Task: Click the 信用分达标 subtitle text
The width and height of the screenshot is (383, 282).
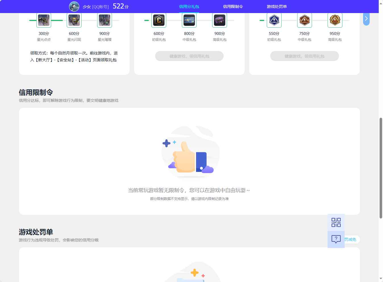Action: 68,100
